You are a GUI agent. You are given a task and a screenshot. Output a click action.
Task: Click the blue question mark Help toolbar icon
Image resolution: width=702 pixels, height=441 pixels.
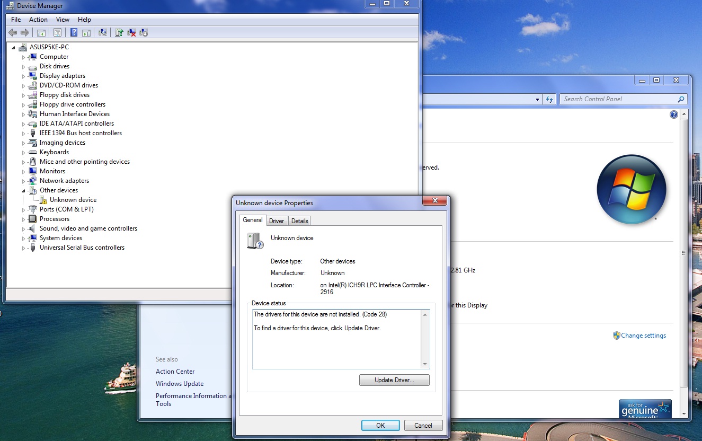point(74,33)
